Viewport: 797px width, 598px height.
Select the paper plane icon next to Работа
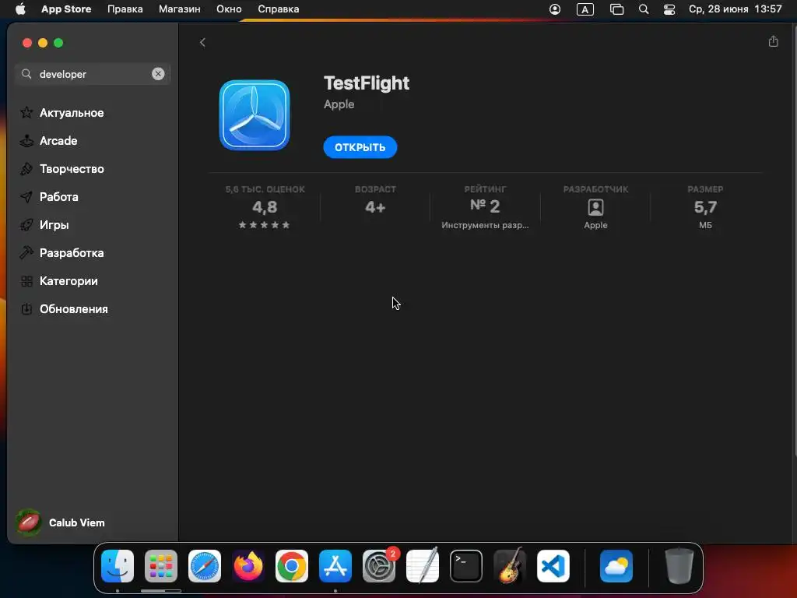point(26,196)
